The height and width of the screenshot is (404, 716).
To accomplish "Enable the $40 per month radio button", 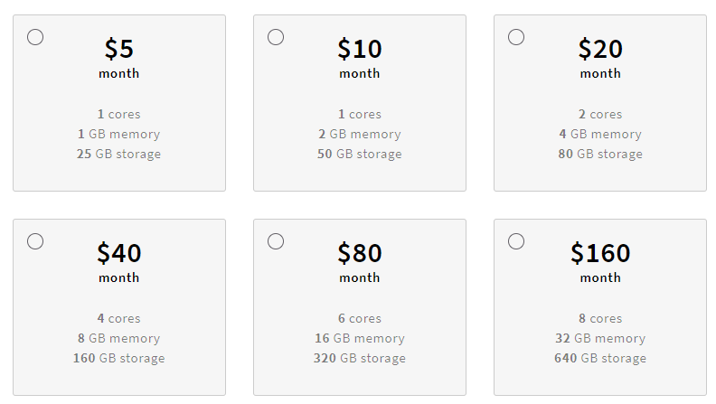I will (35, 241).
